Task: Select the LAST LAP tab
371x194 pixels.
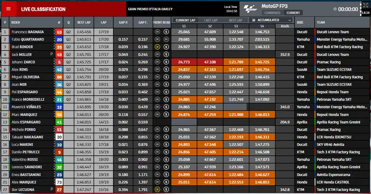Action: click(211, 20)
